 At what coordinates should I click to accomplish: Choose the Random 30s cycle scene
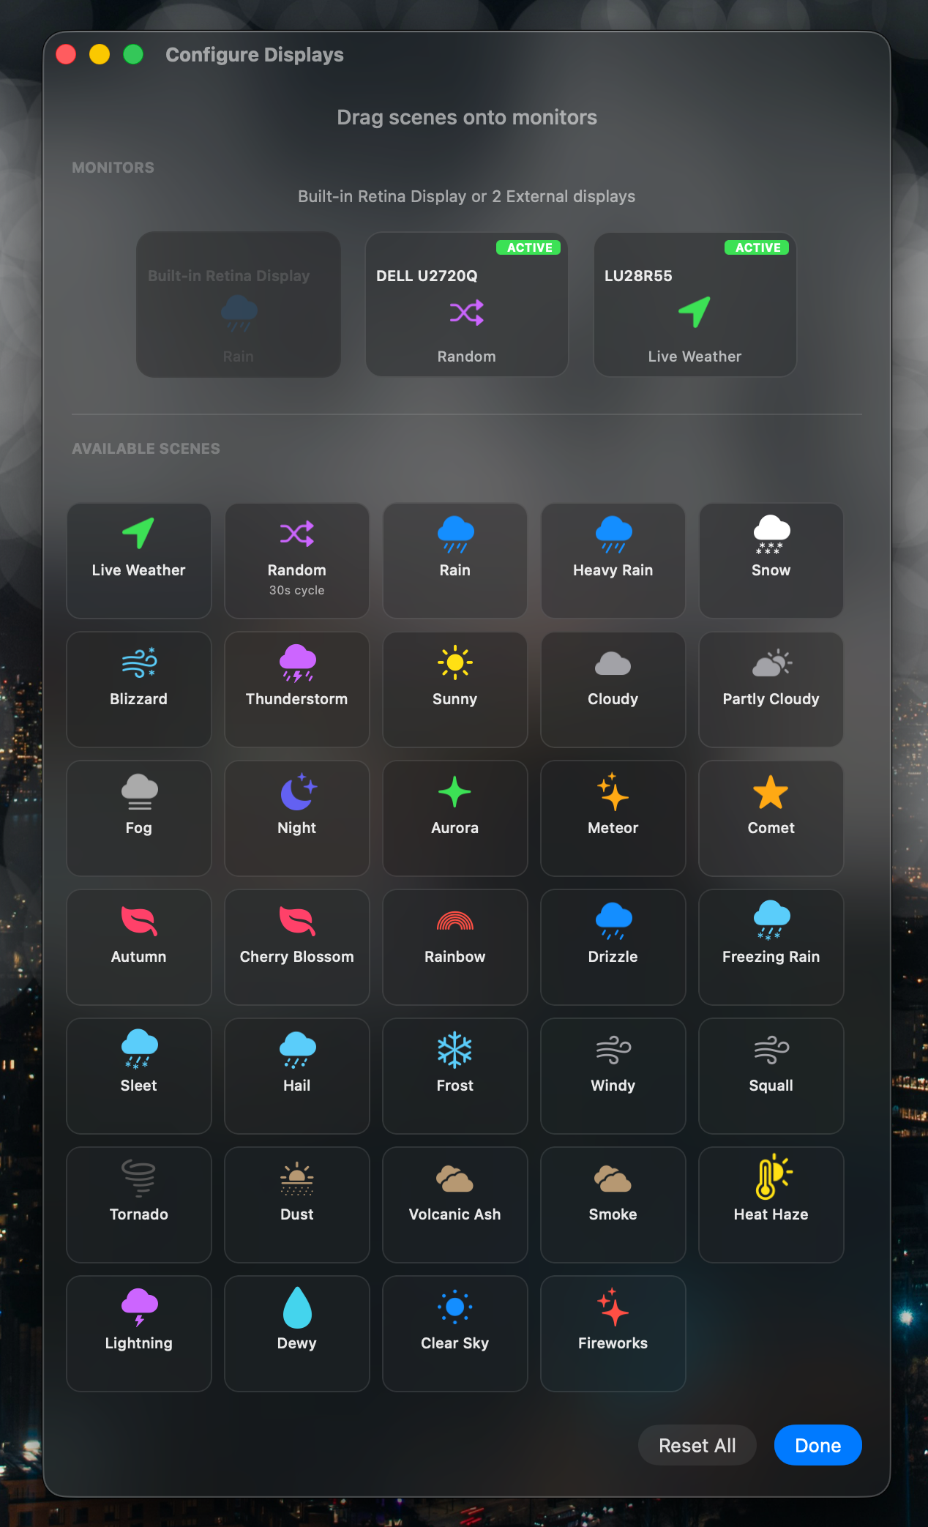297,561
